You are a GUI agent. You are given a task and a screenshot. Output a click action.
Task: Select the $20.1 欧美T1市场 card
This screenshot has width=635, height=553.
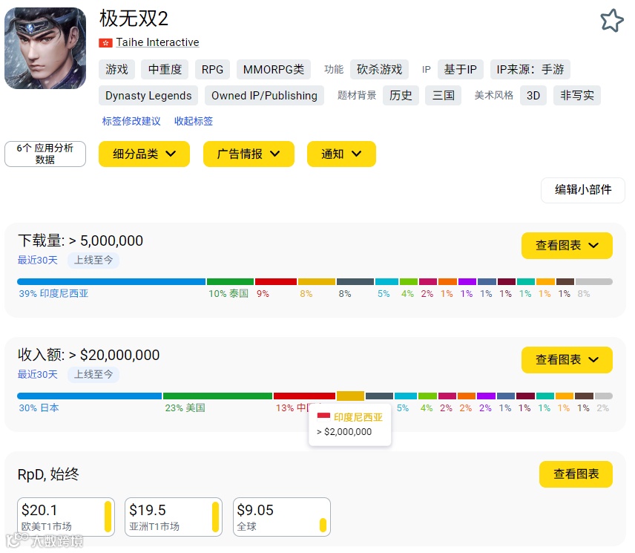point(66,517)
